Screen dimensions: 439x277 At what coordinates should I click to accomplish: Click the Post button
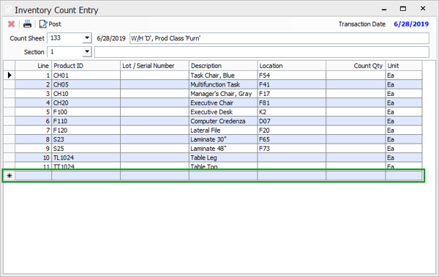[50, 24]
